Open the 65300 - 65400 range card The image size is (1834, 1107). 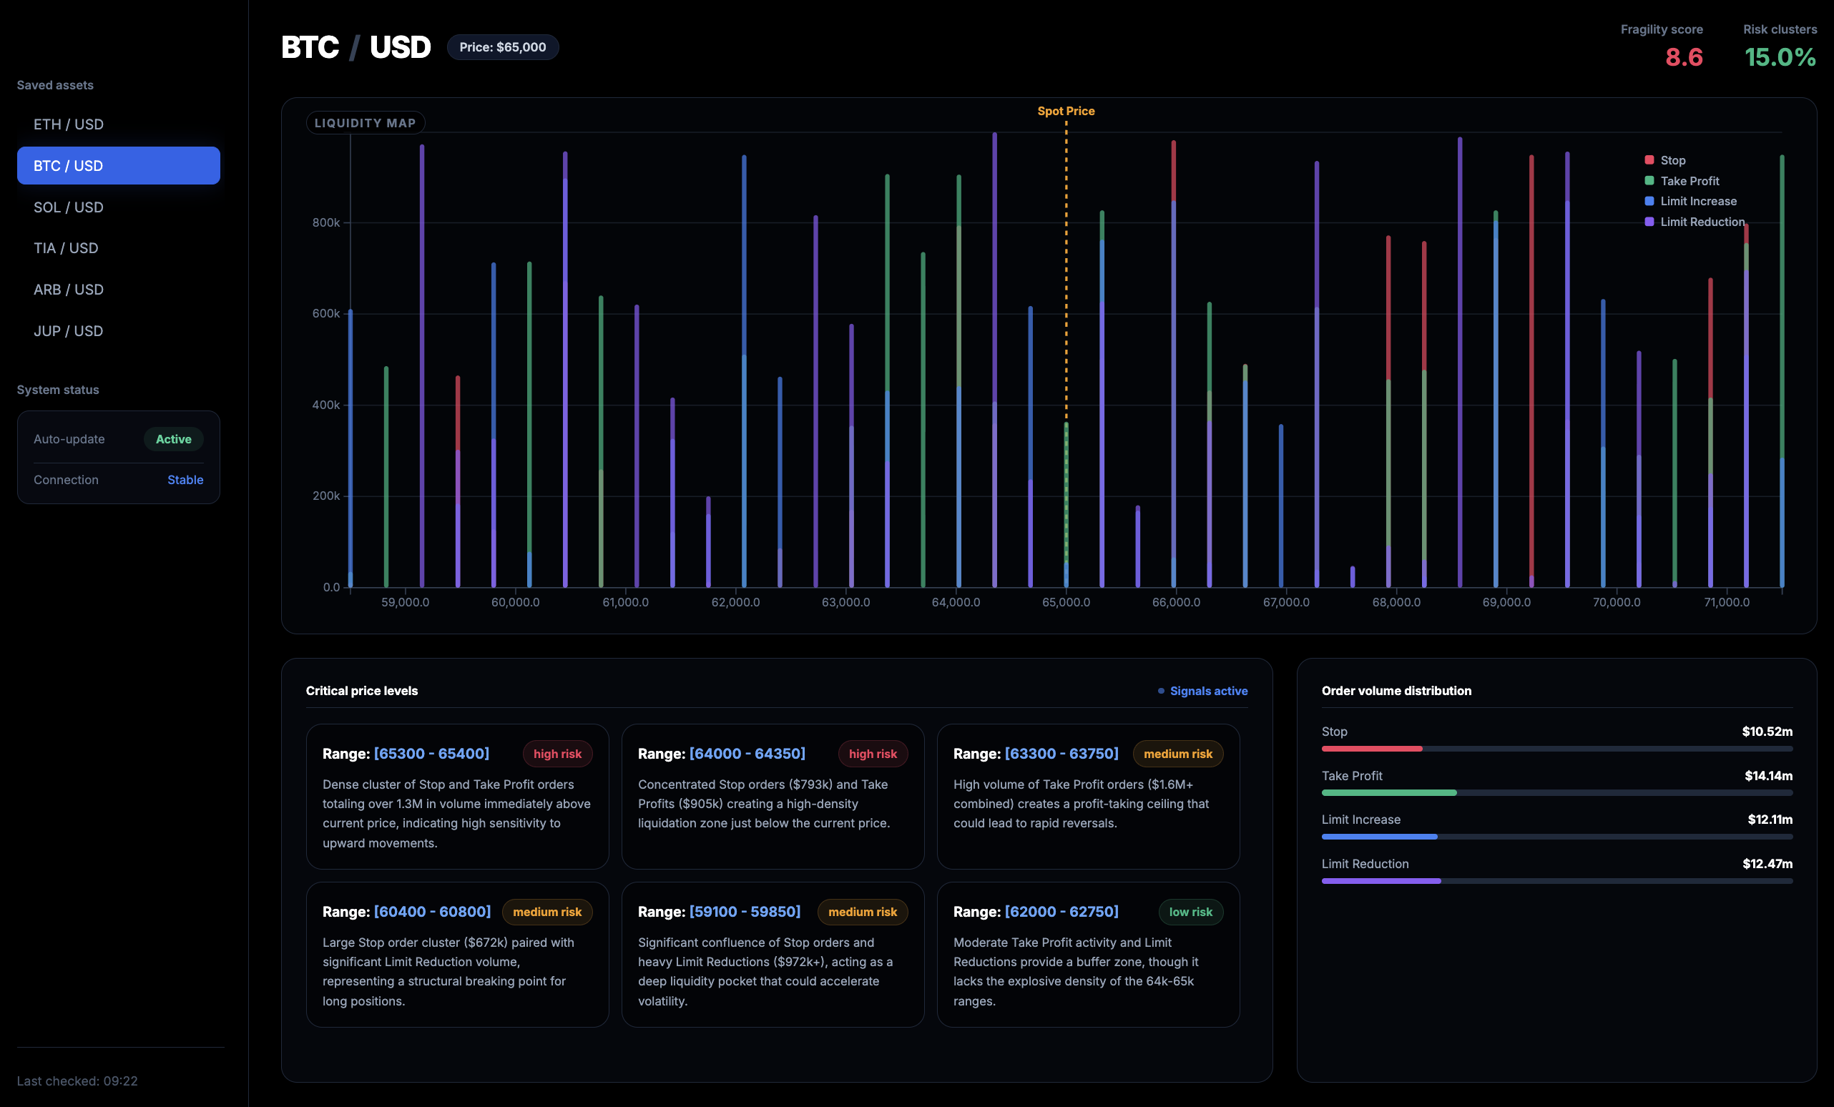[457, 796]
